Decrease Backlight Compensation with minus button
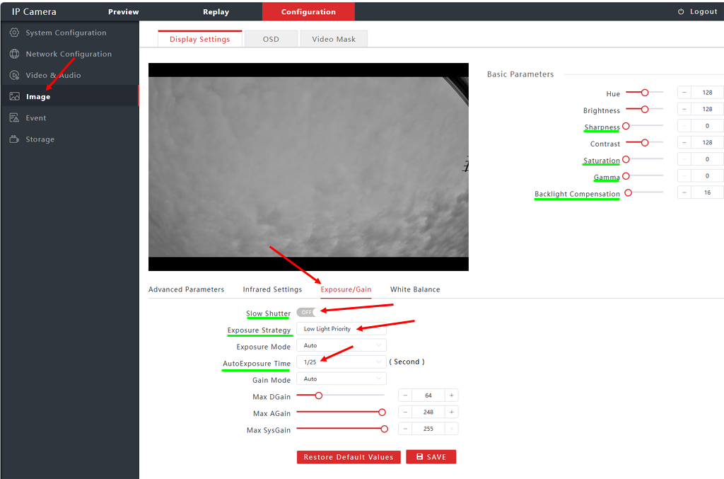The image size is (724, 479). (x=684, y=192)
